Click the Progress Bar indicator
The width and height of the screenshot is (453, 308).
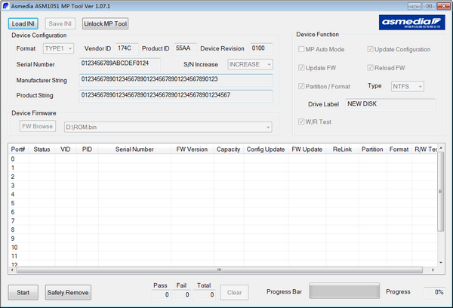point(344,291)
